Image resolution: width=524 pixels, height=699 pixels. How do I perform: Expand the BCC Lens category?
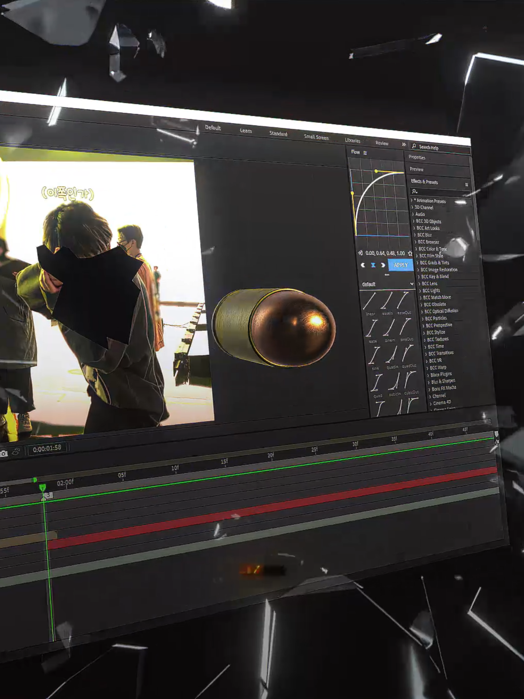coord(420,283)
